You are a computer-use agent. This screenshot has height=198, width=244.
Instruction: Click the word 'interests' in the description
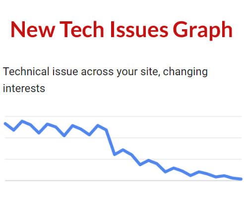point(24,89)
